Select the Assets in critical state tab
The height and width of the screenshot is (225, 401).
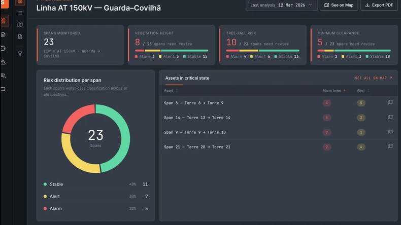[187, 78]
